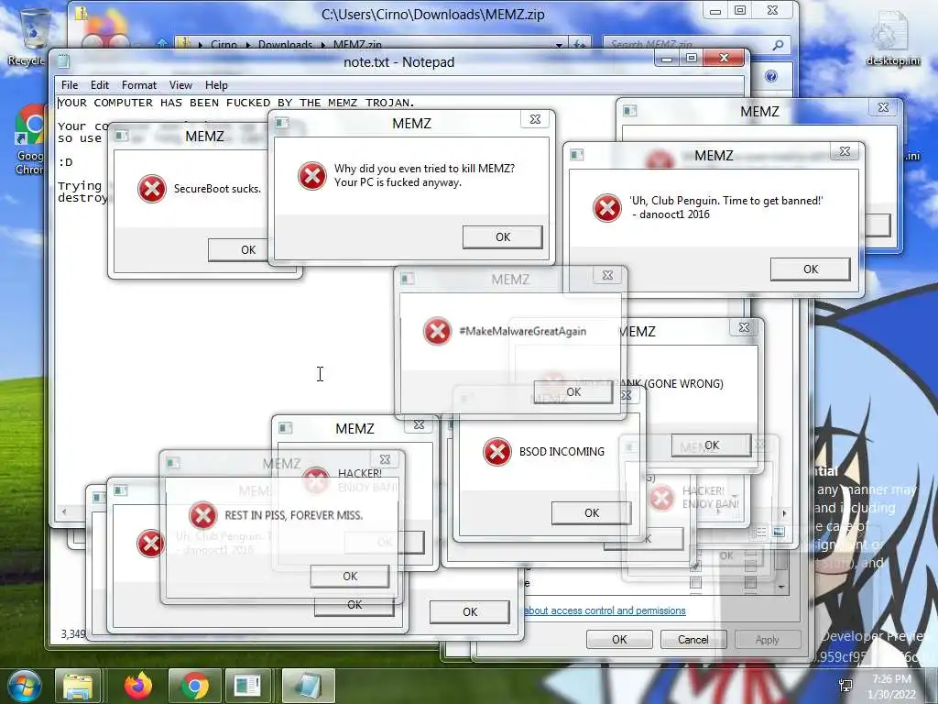The image size is (938, 704).
Task: Close the 'Why did you even tried' MEMZ dialog
Action: click(x=535, y=119)
